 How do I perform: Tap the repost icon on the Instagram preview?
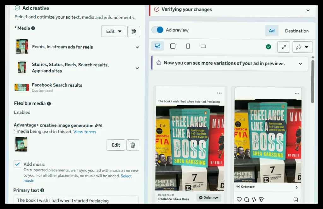[254, 199]
